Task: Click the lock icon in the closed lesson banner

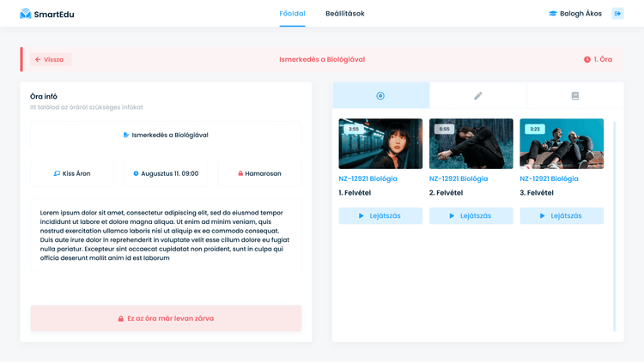Action: pyautogui.click(x=121, y=318)
